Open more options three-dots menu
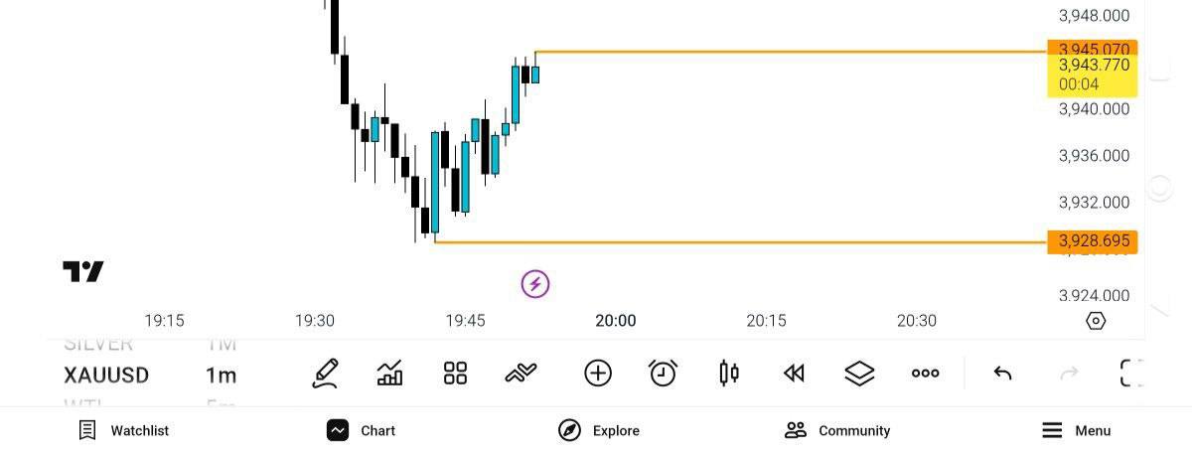Image resolution: width=1192 pixels, height=455 pixels. [925, 374]
